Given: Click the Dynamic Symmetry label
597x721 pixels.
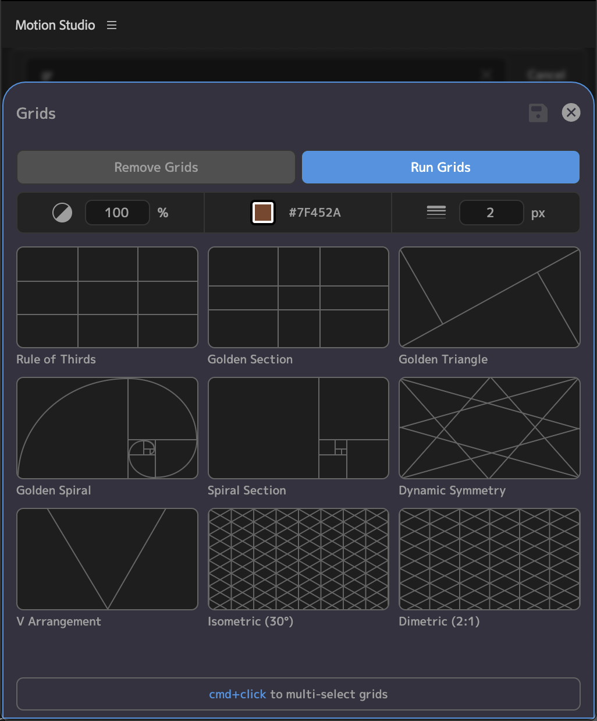Looking at the screenshot, I should point(452,490).
